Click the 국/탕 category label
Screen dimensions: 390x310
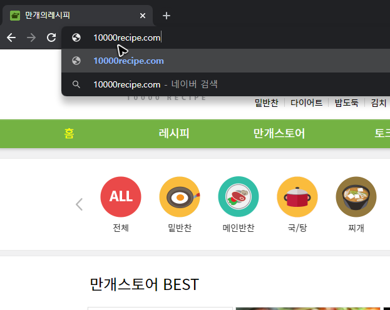pos(297,227)
